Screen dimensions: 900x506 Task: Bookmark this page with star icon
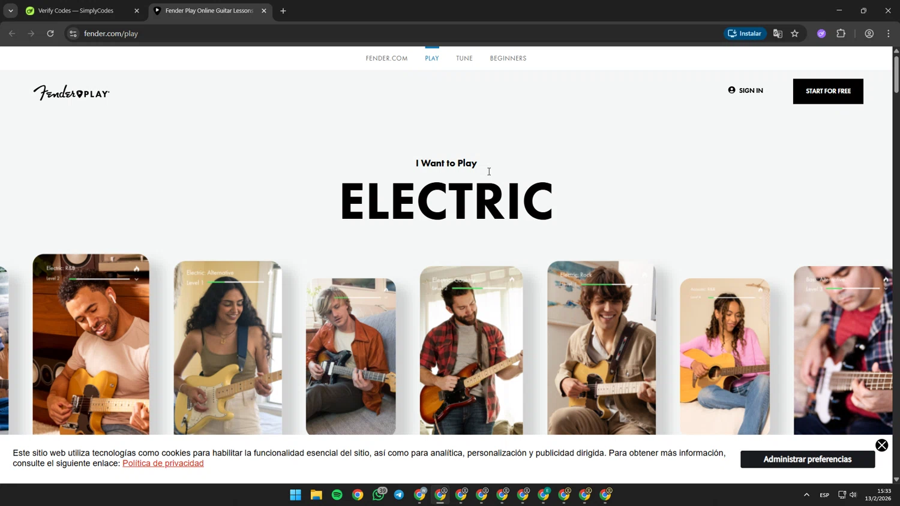[x=795, y=34]
